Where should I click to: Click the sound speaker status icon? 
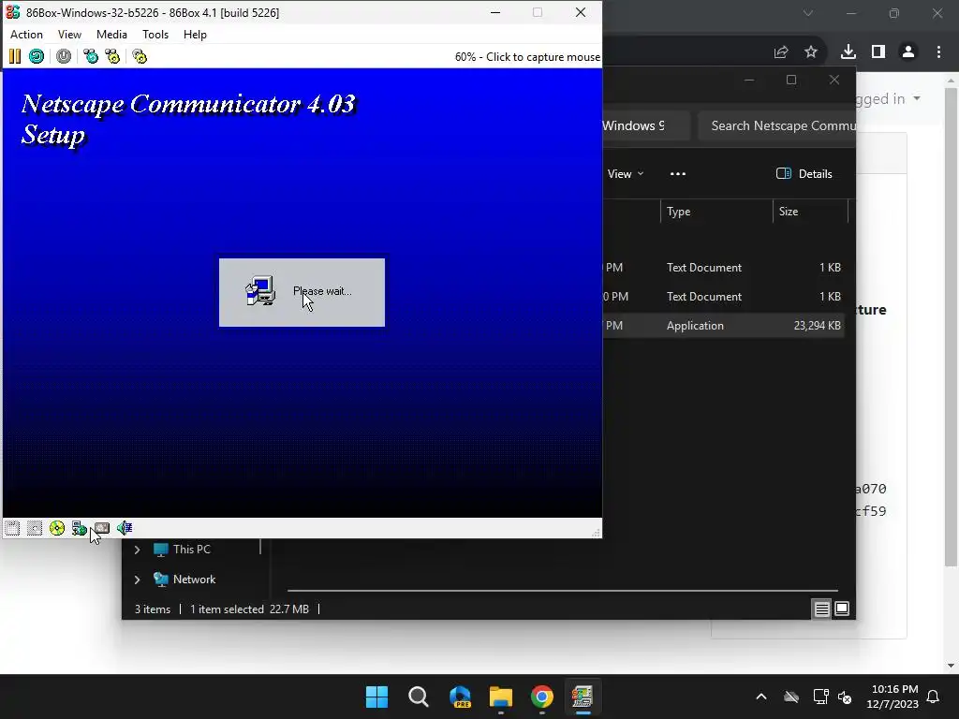coord(125,528)
